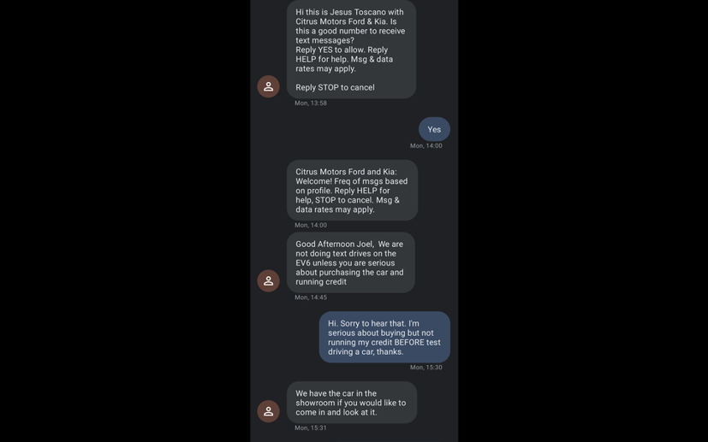
Task: Tap the "Mon, 15:31" timestamp
Action: point(311,427)
